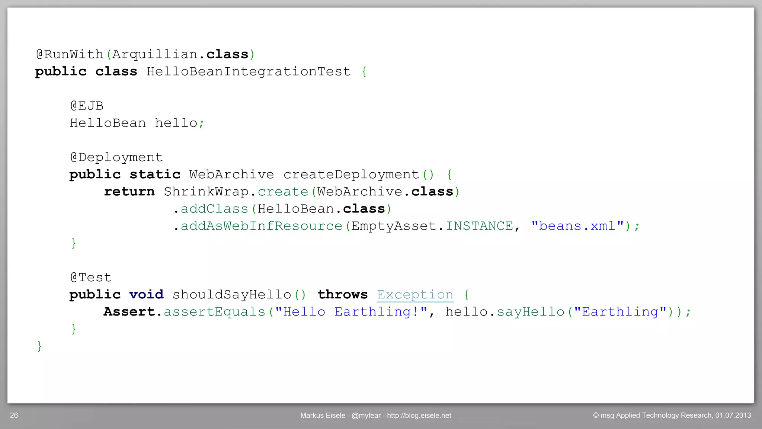The width and height of the screenshot is (762, 429).
Task: Click the WebArchive return type
Action: [231, 175]
